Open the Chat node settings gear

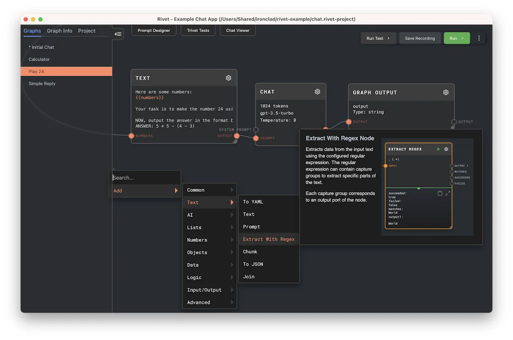(317, 92)
